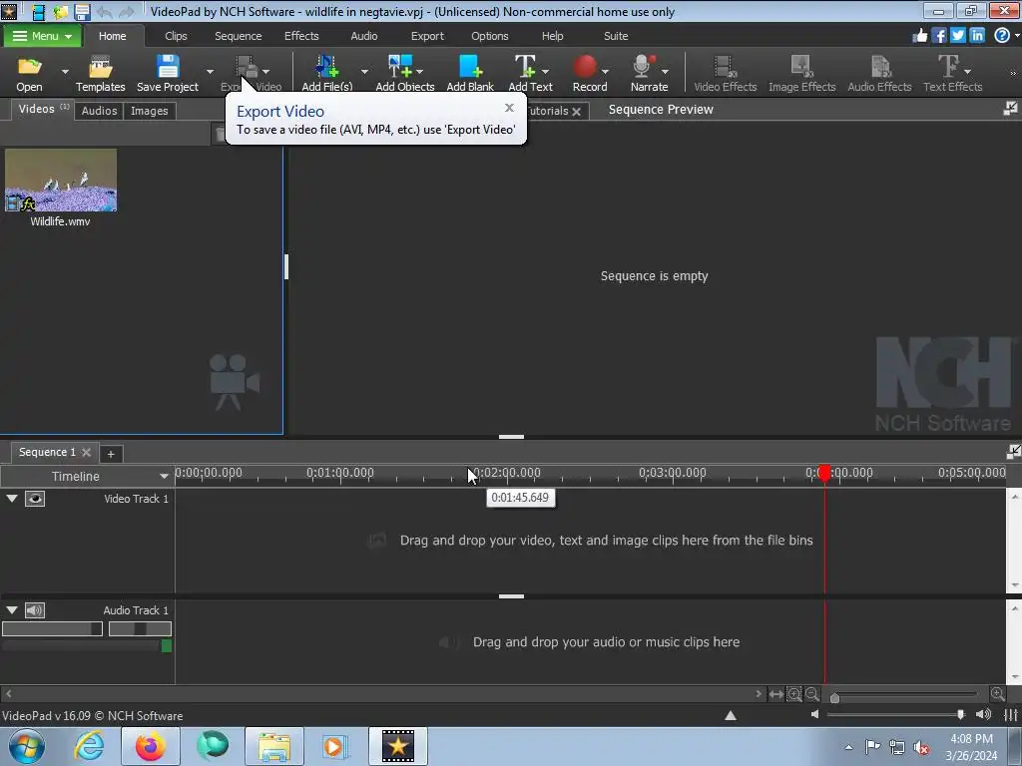
Task: Mute Audio Track 1 speaker toggle
Action: click(35, 610)
